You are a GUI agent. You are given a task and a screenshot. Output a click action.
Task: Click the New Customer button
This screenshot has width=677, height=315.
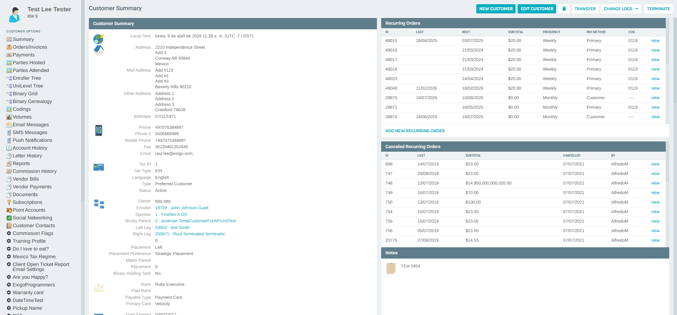[x=496, y=9]
